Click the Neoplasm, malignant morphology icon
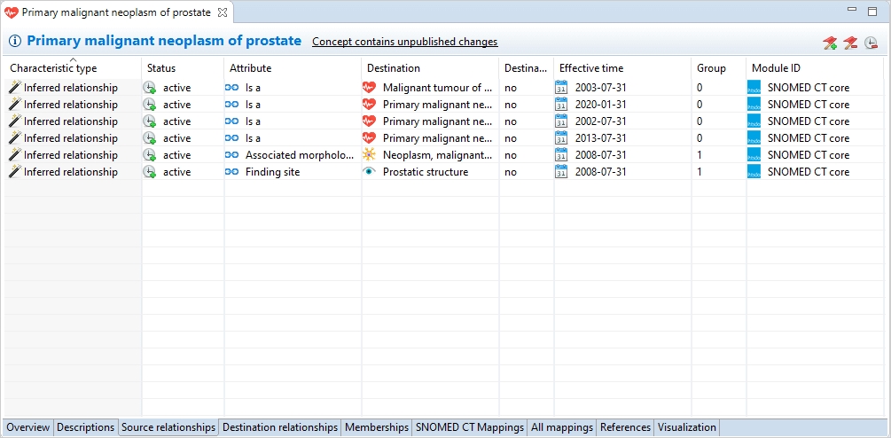The width and height of the screenshot is (891, 438). click(370, 155)
